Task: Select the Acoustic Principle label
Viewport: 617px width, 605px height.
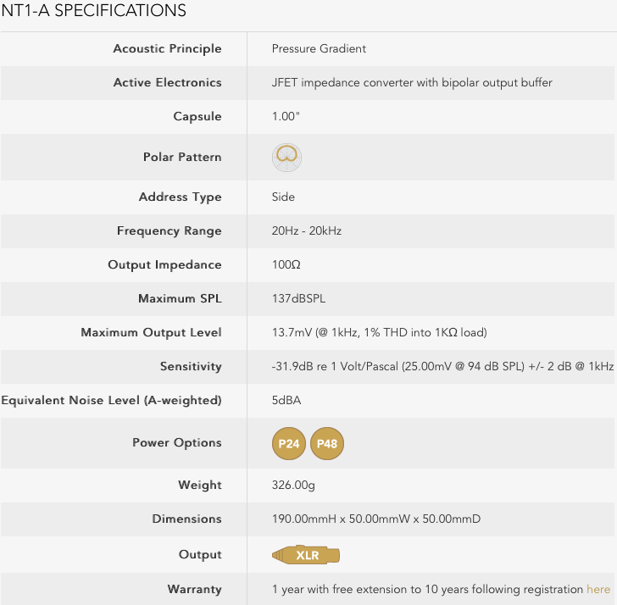Action: click(167, 49)
